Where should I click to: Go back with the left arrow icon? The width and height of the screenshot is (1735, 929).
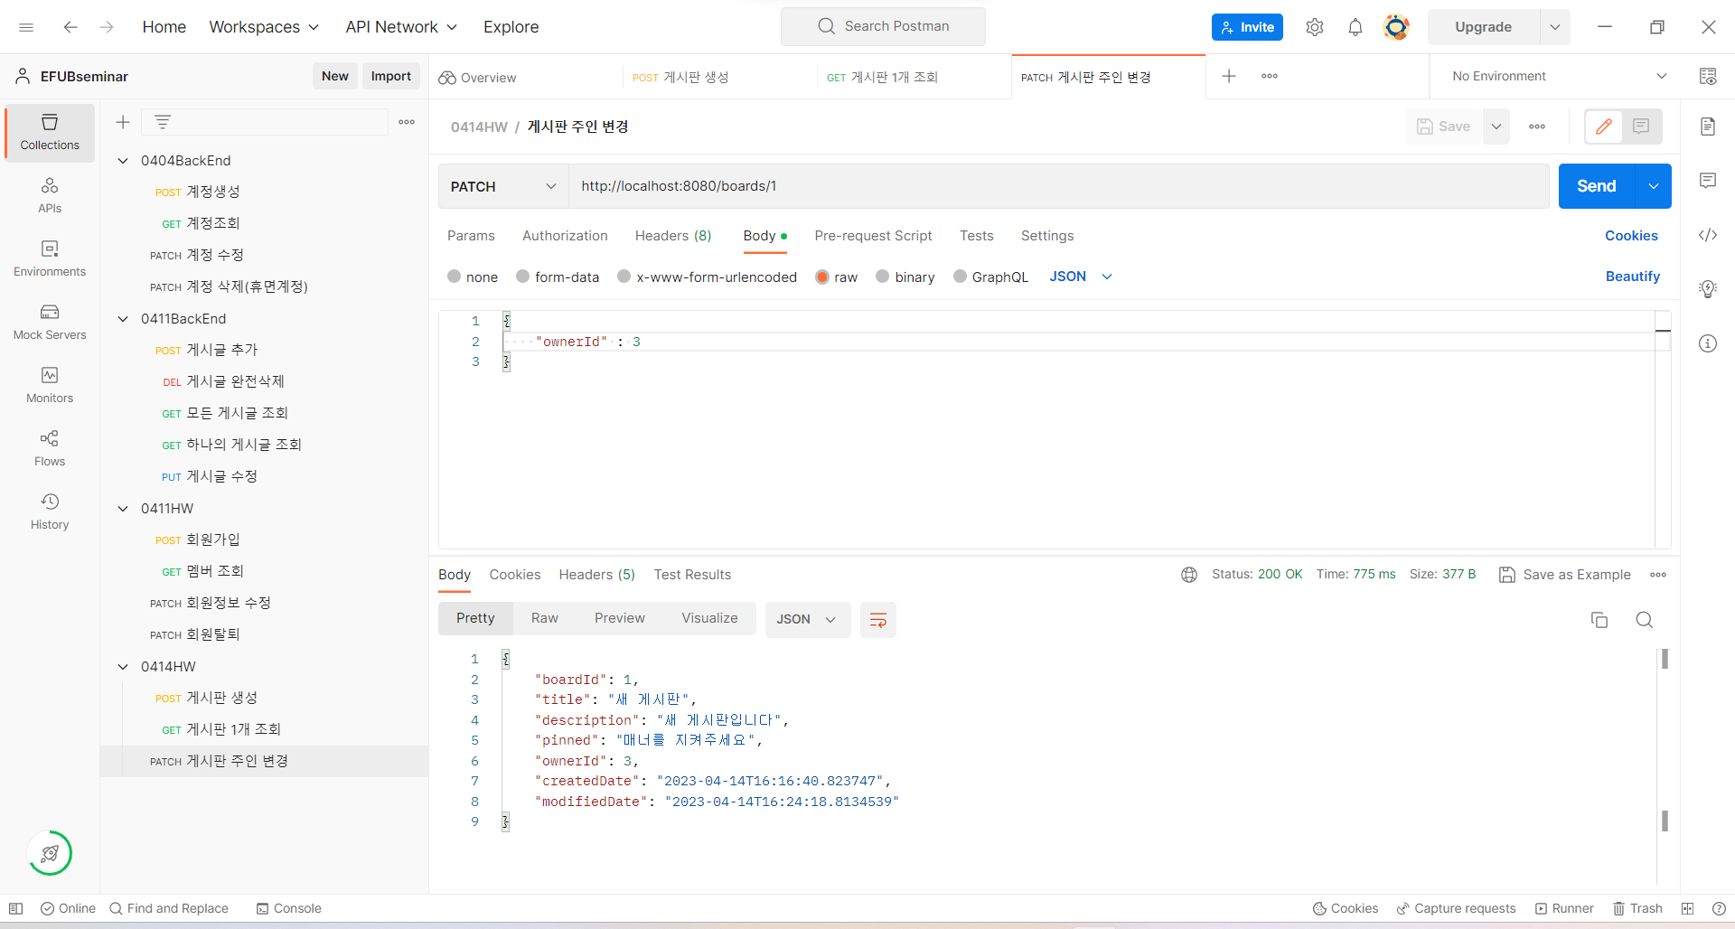pos(70,27)
